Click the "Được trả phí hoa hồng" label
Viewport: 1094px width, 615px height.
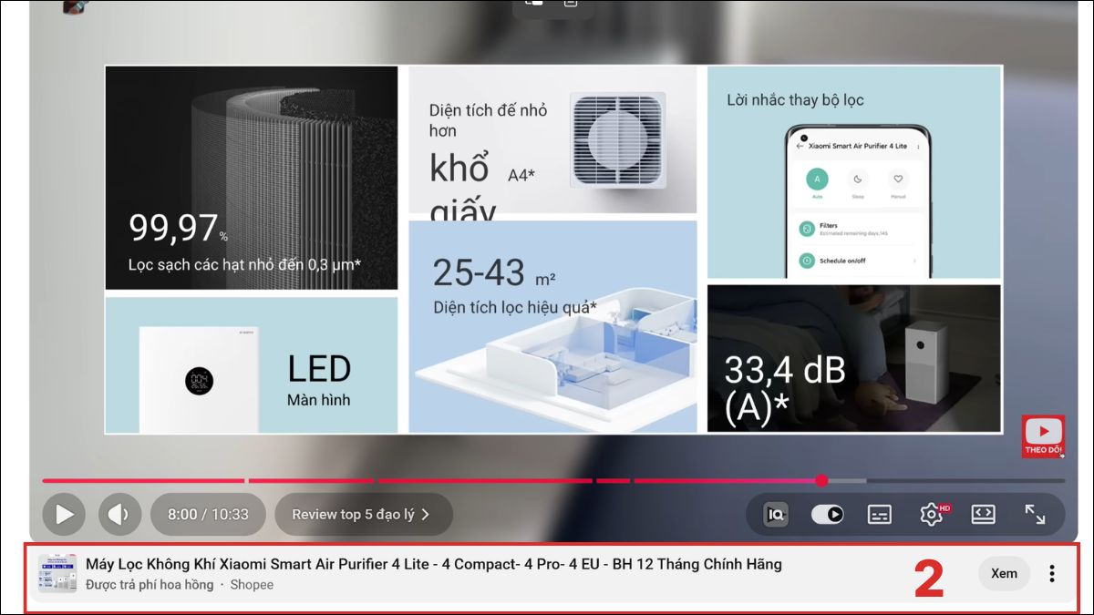tap(150, 585)
